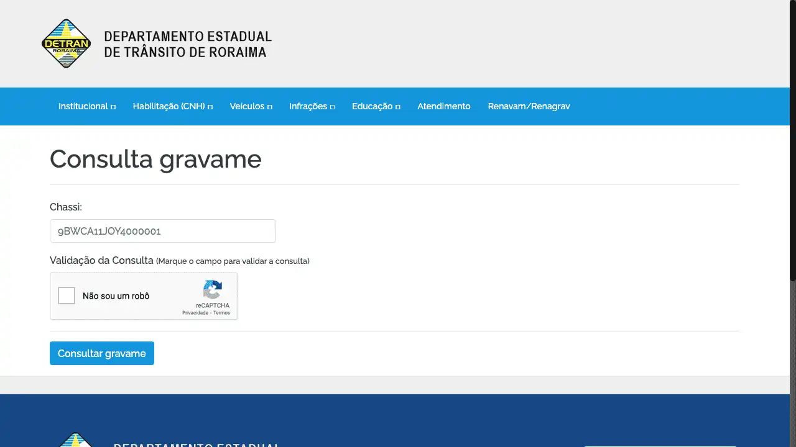Click the "Consulta gravame" page heading

click(x=155, y=159)
